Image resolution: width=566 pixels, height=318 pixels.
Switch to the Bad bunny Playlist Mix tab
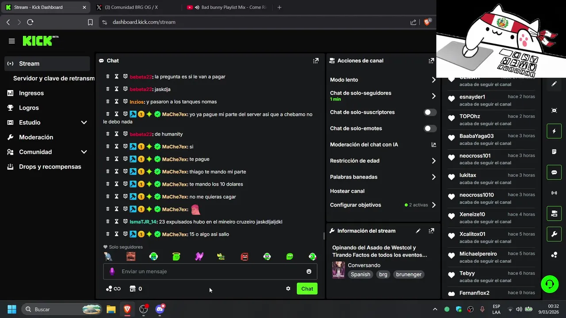pyautogui.click(x=227, y=8)
